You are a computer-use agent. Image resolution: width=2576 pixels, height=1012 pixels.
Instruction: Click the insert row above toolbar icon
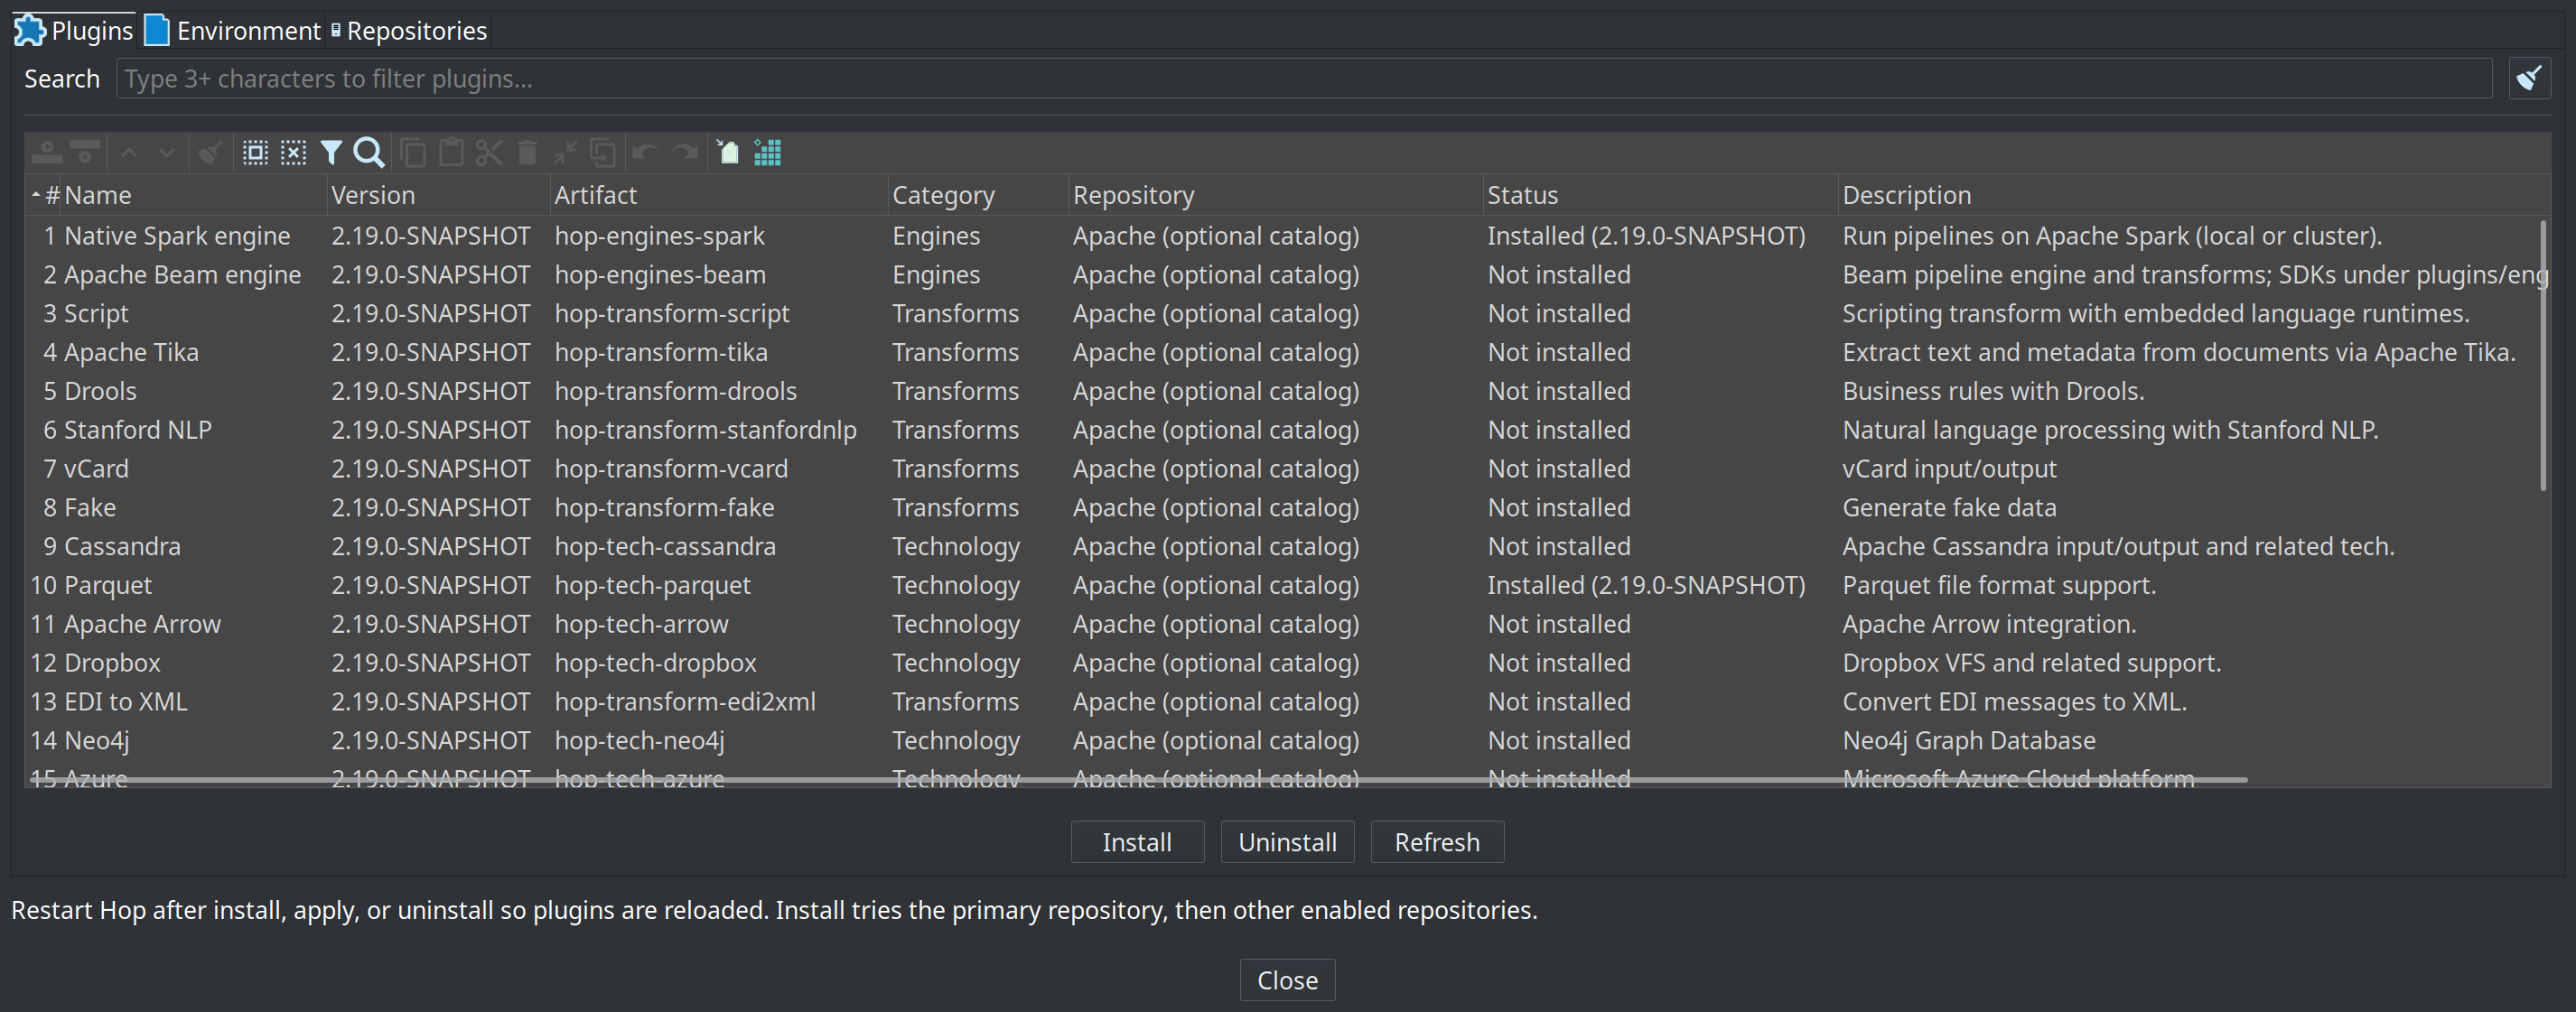click(47, 153)
